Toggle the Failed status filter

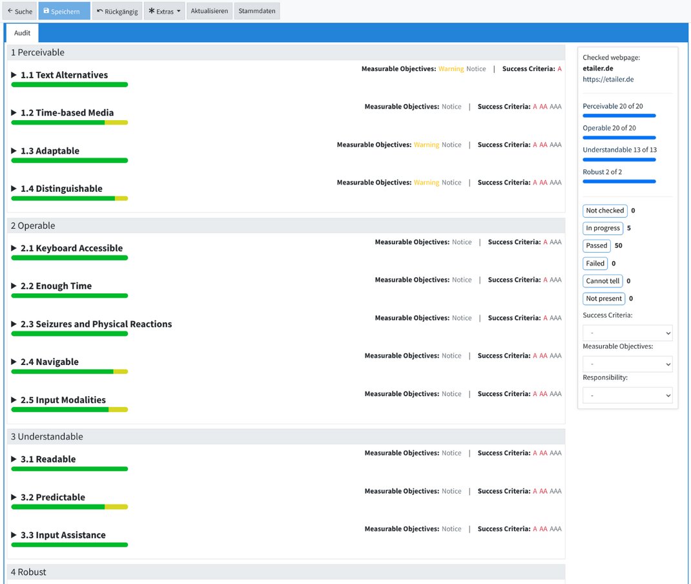click(595, 263)
